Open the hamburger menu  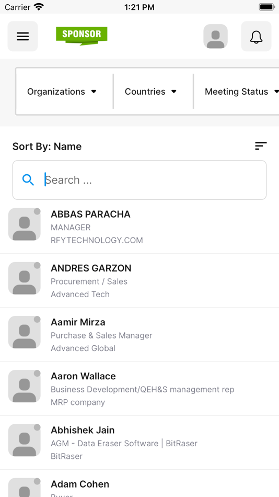[23, 36]
